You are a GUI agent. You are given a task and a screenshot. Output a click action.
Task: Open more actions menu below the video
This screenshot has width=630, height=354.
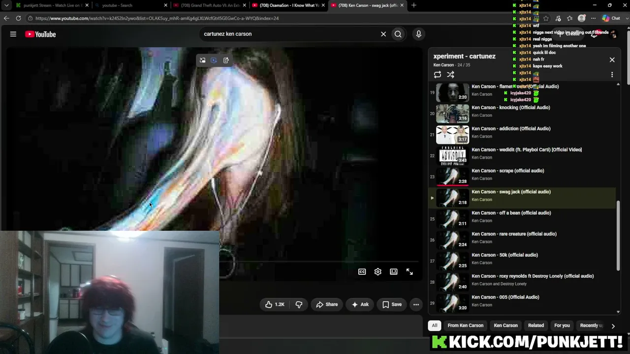tap(416, 304)
